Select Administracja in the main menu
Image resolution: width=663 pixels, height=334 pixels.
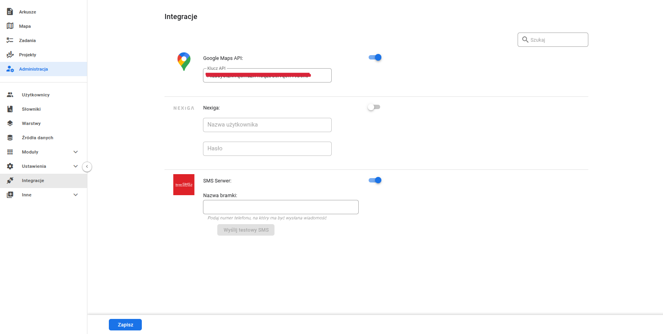click(x=33, y=69)
